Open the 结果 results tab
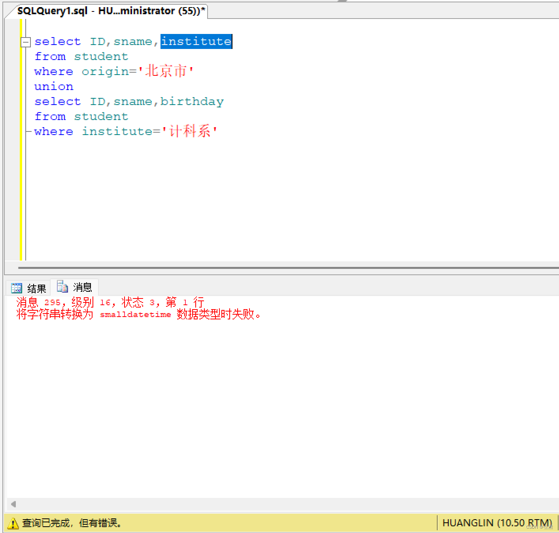 click(29, 288)
